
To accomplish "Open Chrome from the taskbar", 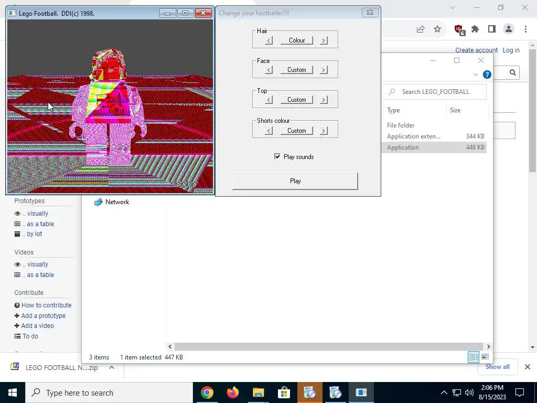I will click(x=207, y=393).
